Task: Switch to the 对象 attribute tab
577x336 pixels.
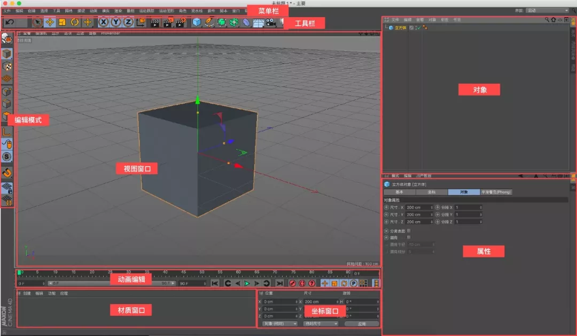Action: [464, 192]
